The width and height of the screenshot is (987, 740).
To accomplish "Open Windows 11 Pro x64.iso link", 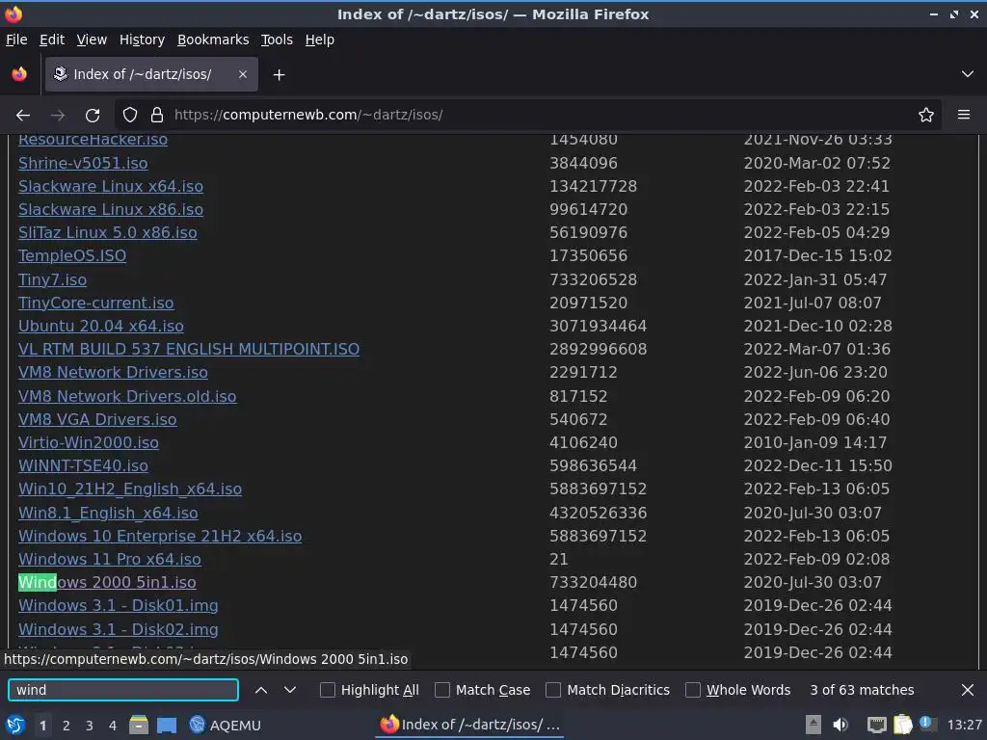I will coord(110,559).
